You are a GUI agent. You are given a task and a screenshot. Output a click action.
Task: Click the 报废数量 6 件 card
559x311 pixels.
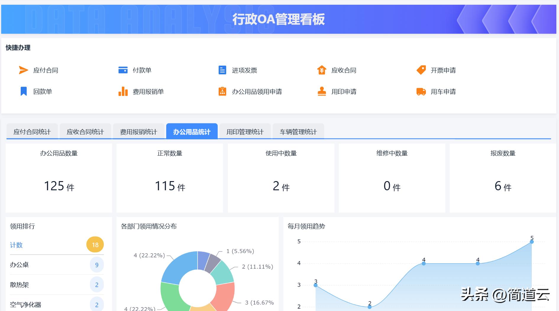[x=503, y=178]
